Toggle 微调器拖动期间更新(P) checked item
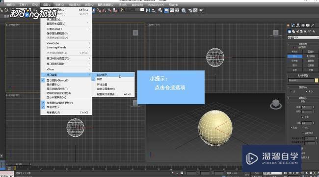 [66, 103]
